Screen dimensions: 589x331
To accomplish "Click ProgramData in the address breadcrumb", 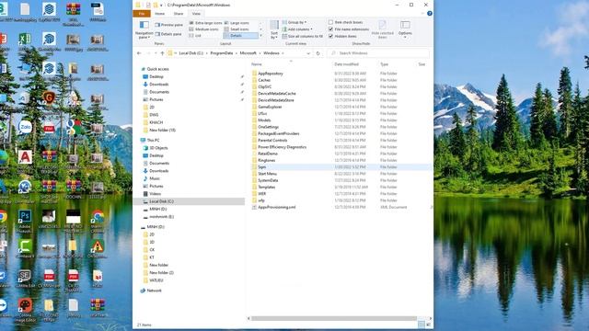I will pos(222,53).
